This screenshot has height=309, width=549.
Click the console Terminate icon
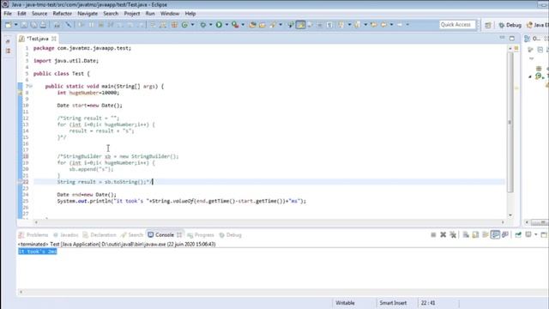433,234
